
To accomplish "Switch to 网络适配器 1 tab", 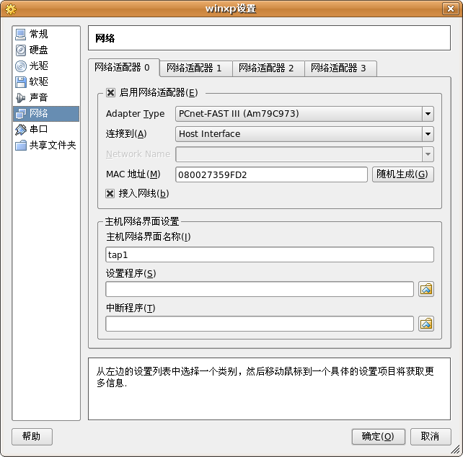I will point(196,68).
